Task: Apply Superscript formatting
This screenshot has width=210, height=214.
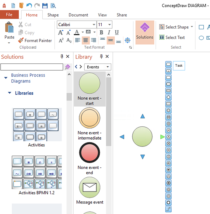Action: 61,40
